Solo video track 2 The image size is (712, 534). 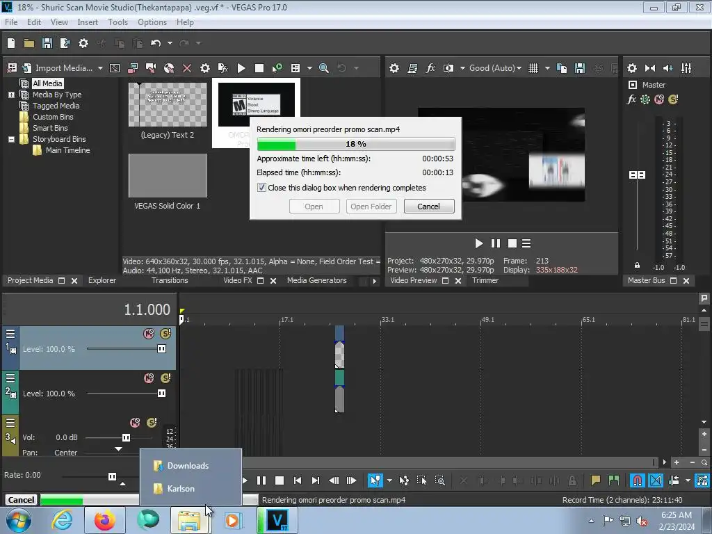tap(165, 378)
